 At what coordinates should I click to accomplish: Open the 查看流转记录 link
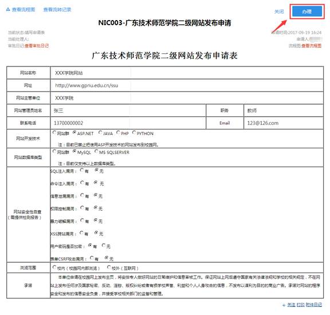[x=57, y=10]
